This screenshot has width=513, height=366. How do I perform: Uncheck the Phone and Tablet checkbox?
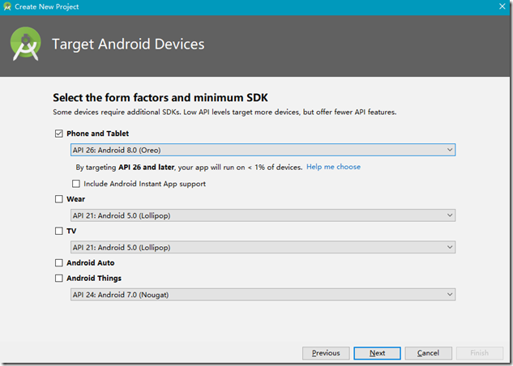[x=59, y=134]
